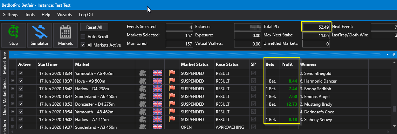Click the Stop bot button
The height and width of the screenshot is (134, 397).
(x=13, y=35)
